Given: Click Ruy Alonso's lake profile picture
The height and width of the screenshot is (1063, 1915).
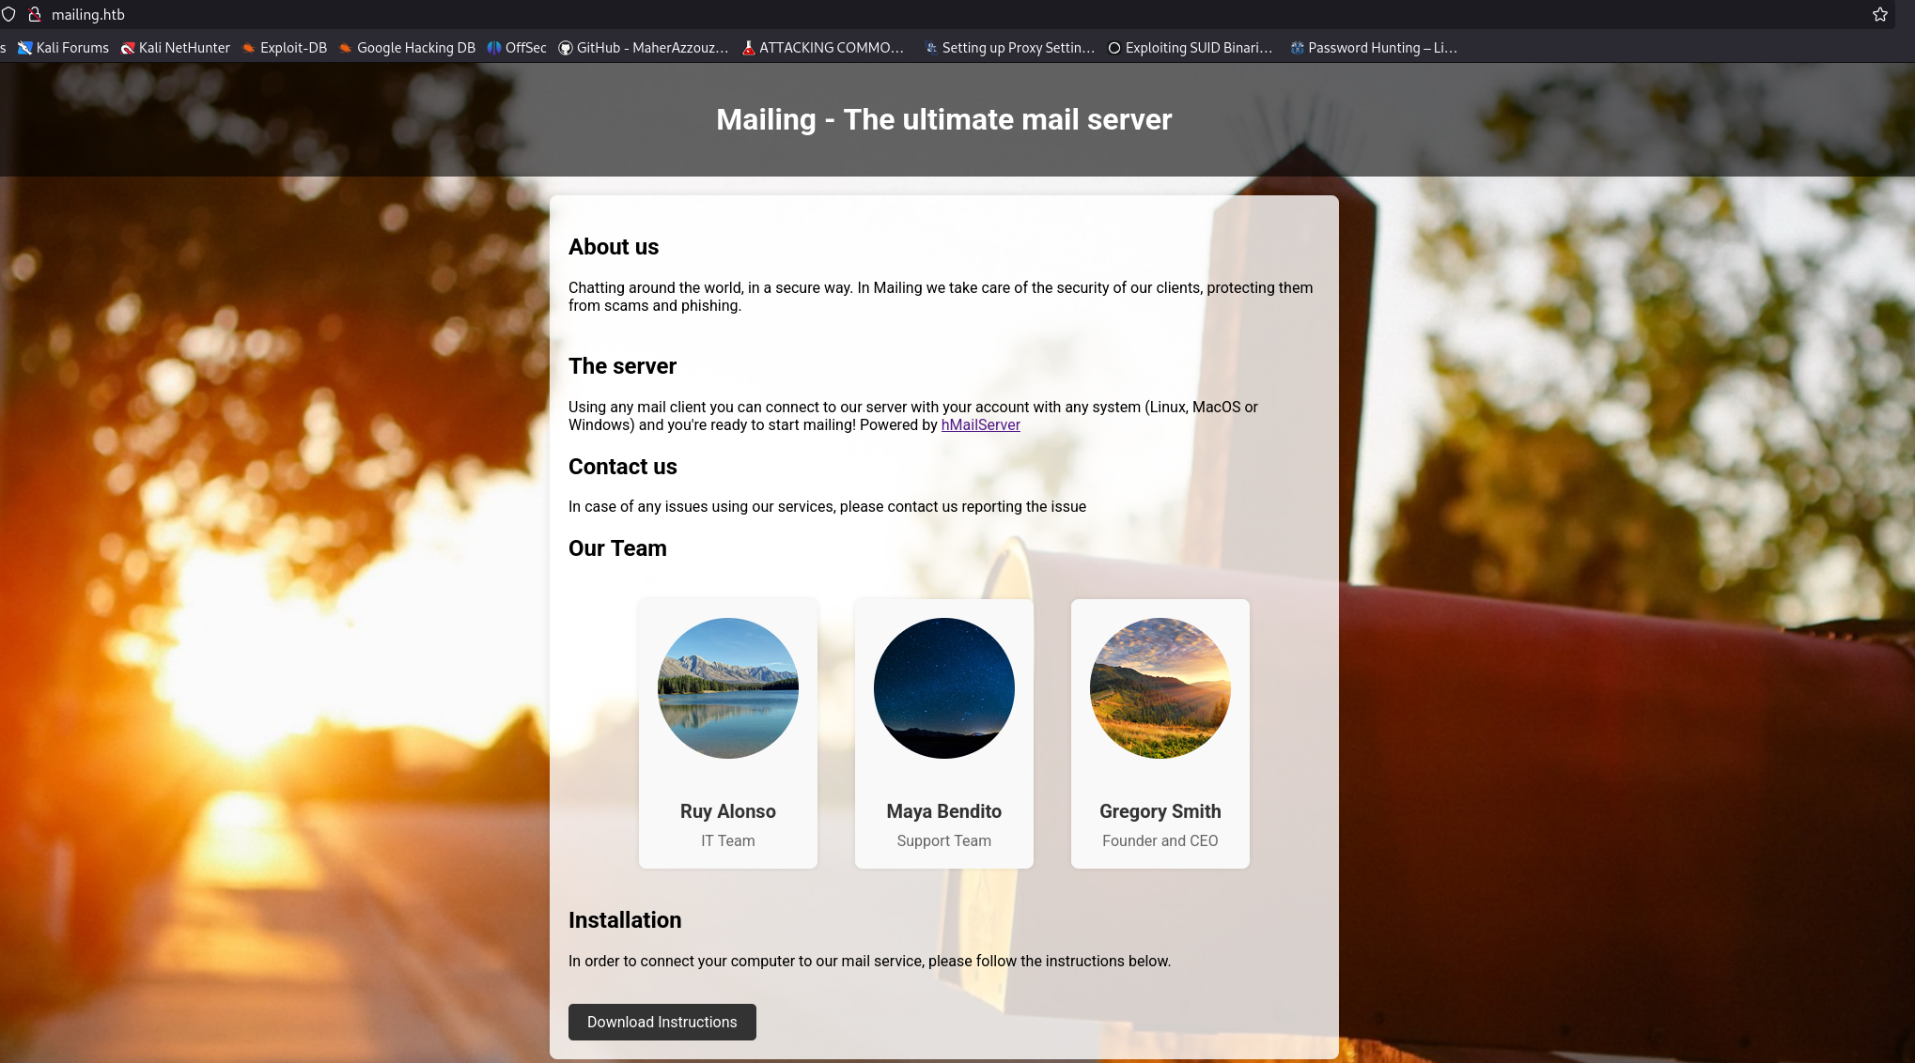Looking at the screenshot, I should (727, 687).
